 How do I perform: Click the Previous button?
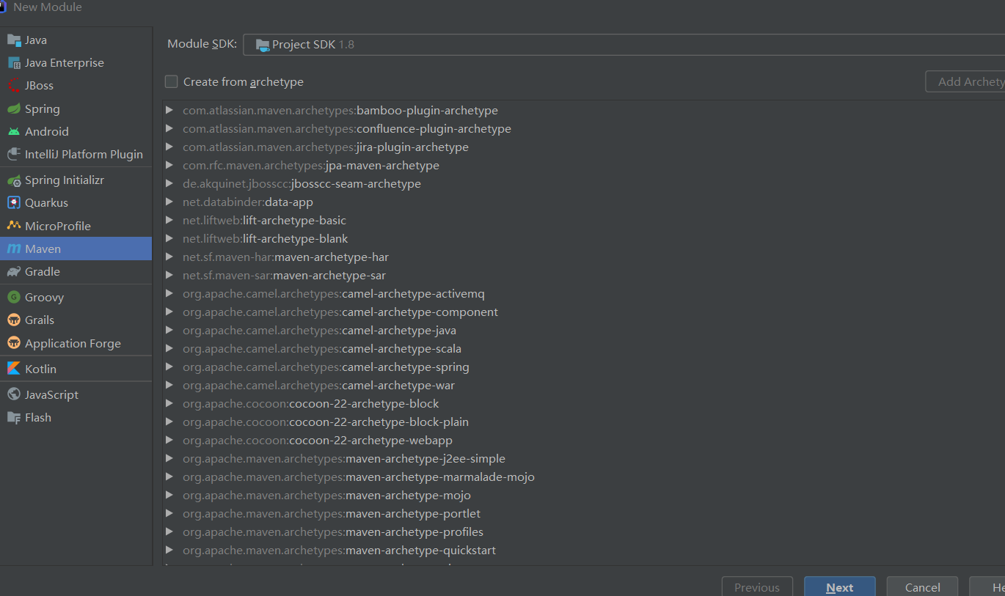point(757,587)
